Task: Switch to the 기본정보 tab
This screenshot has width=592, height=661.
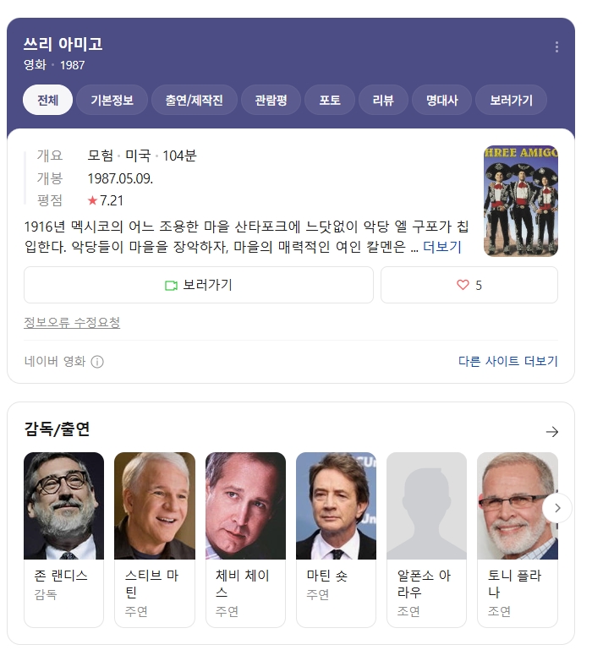Action: 112,100
